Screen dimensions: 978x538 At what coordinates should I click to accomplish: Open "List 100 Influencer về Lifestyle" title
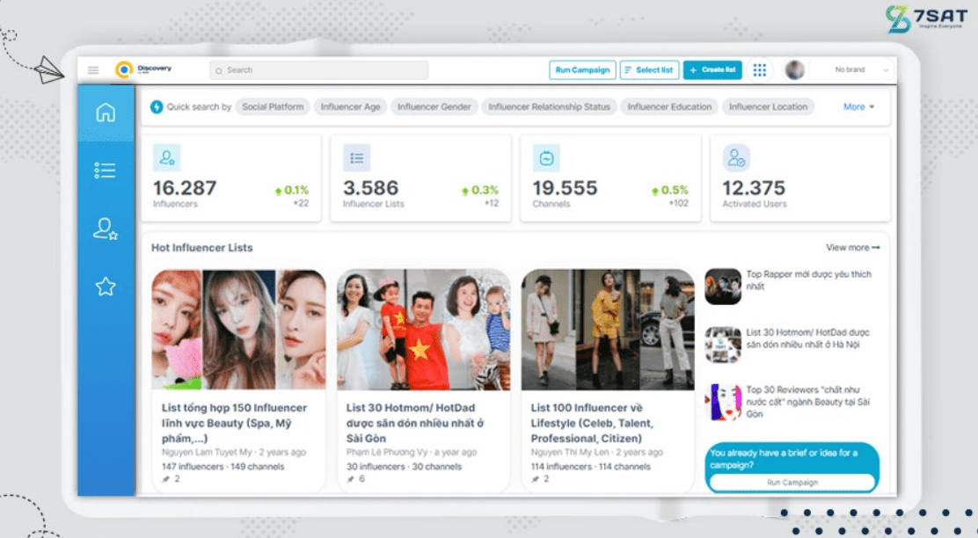(x=592, y=423)
